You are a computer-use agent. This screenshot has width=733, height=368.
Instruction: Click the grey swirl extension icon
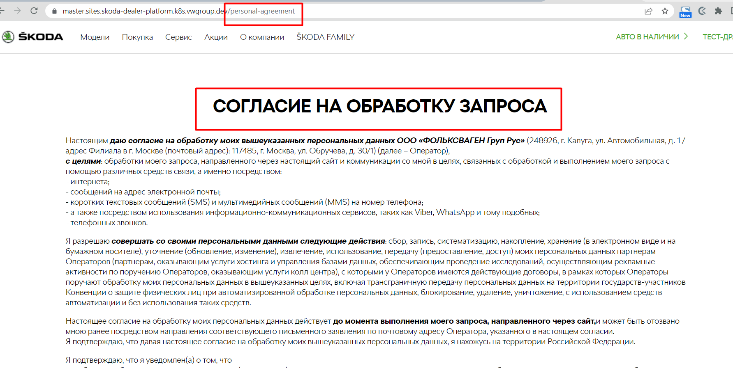[x=702, y=11]
